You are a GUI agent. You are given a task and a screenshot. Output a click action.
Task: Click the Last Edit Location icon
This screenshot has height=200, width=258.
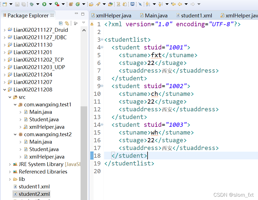point(173,4)
